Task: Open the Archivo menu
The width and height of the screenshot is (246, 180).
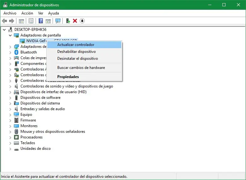Action: [10, 13]
